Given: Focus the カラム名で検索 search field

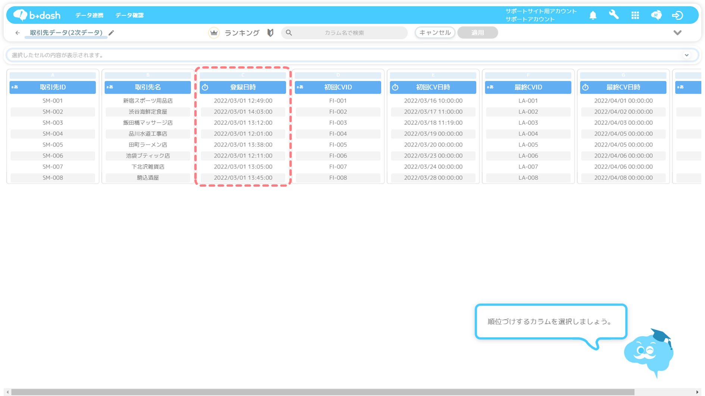Looking at the screenshot, I should pyautogui.click(x=344, y=33).
